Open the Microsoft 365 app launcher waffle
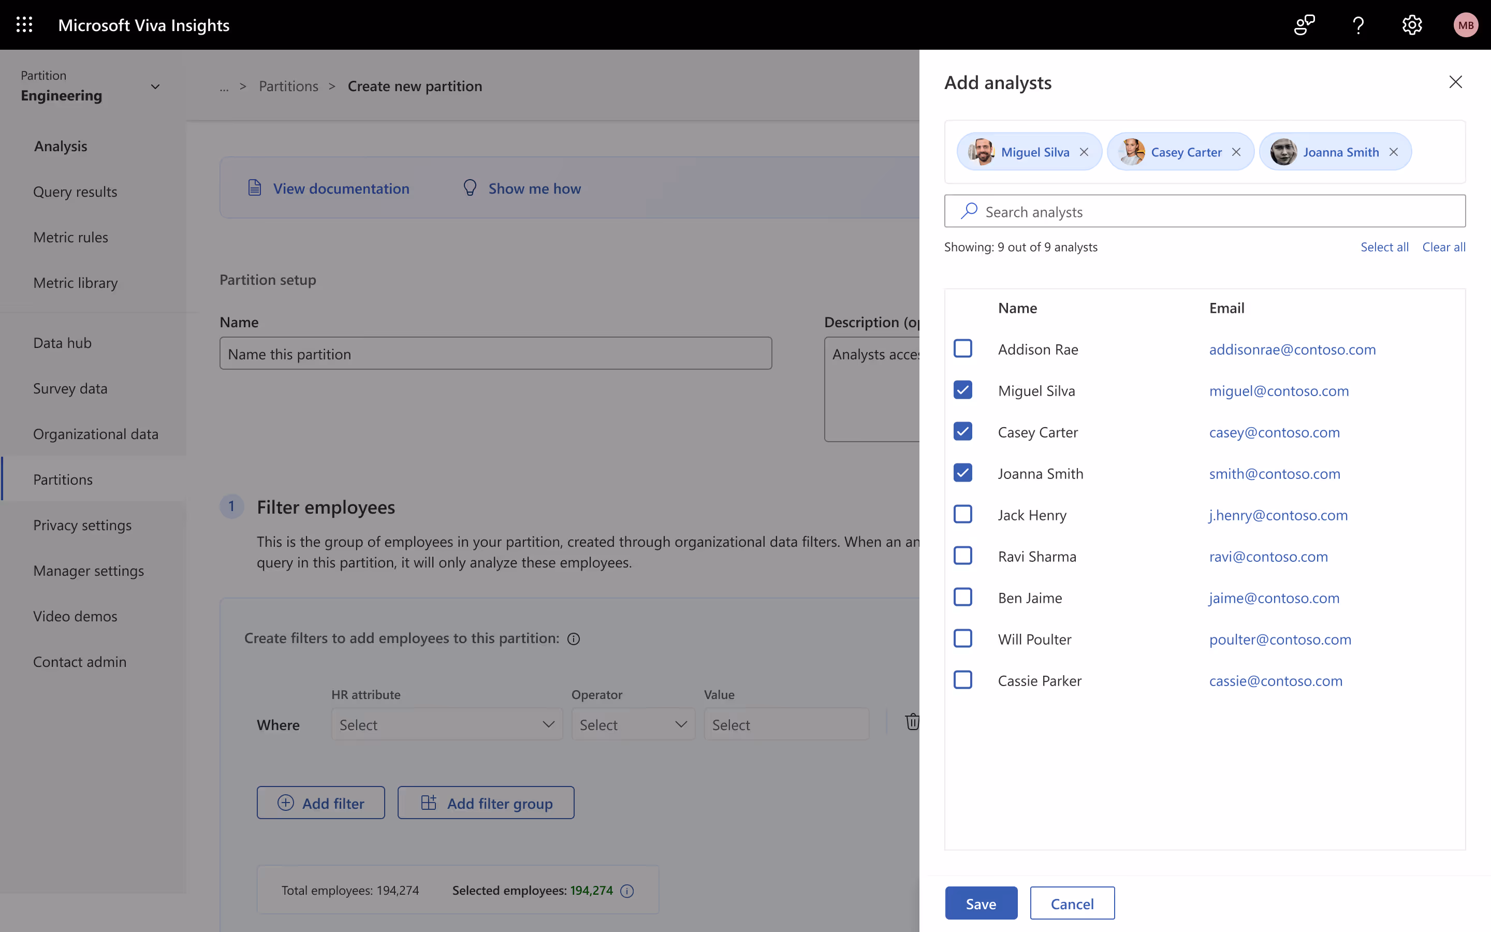This screenshot has width=1491, height=932. 25,25
